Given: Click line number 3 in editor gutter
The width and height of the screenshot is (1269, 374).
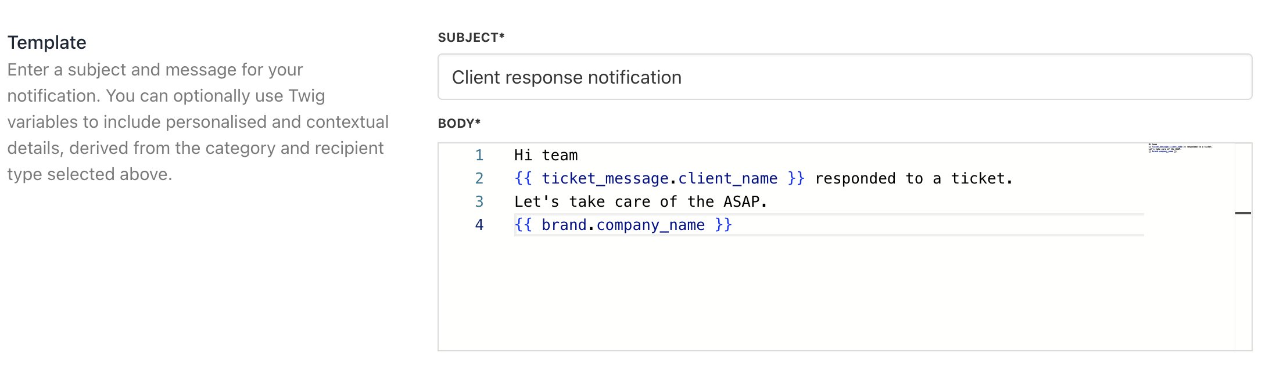Looking at the screenshot, I should coord(479,202).
